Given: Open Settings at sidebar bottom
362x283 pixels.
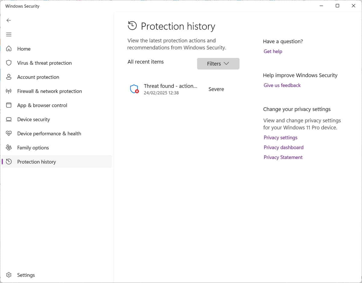Looking at the screenshot, I should tap(57, 275).
